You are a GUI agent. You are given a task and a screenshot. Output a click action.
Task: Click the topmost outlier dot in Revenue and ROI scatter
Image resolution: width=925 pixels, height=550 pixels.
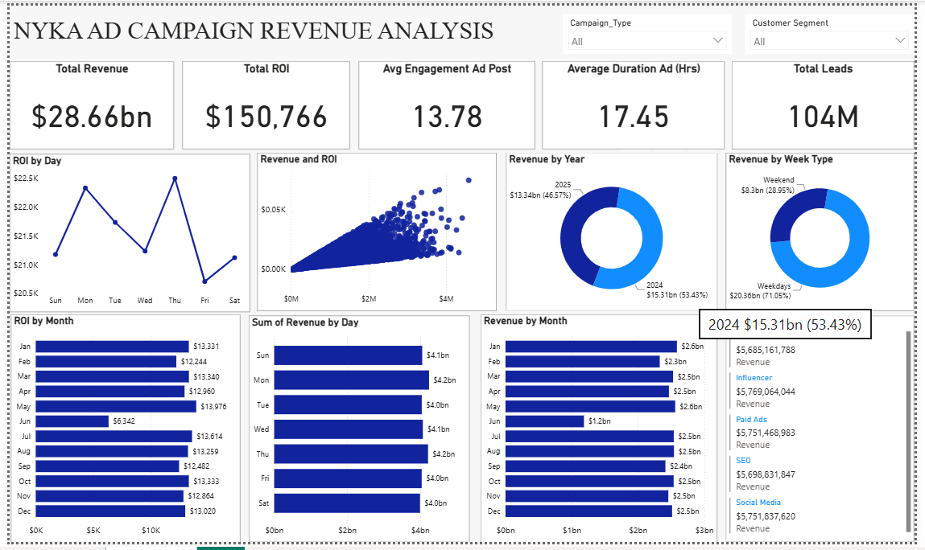tap(469, 180)
